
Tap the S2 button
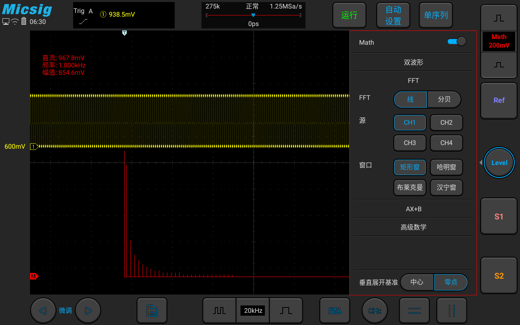[x=499, y=276]
